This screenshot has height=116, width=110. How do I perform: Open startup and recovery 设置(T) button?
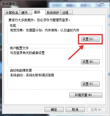click(90, 84)
